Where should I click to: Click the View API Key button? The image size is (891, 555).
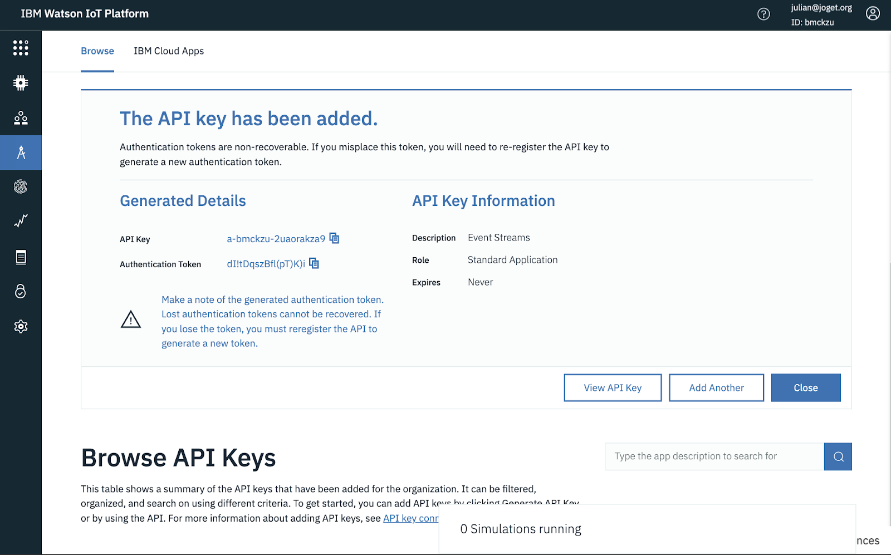[x=613, y=388]
